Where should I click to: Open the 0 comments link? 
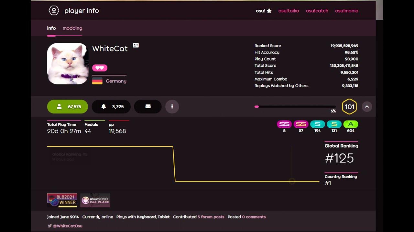pos(254,217)
